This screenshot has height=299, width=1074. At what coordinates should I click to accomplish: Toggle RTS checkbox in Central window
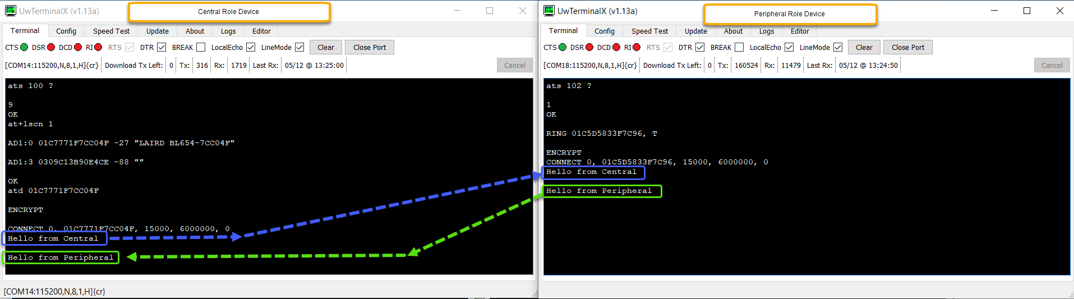pyautogui.click(x=130, y=47)
